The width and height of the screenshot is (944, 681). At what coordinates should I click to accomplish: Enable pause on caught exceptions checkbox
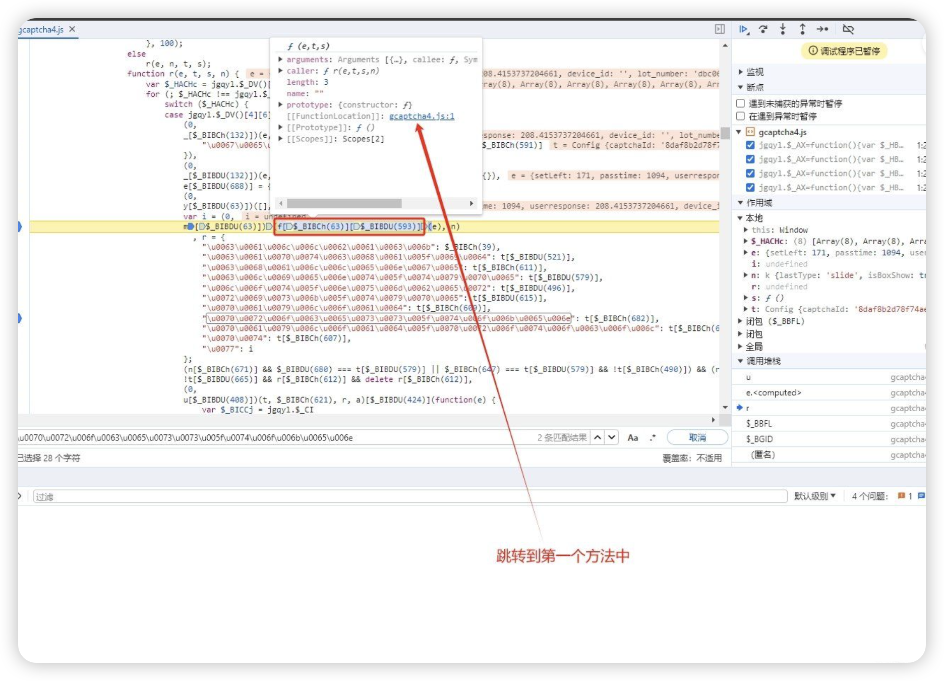coord(740,116)
